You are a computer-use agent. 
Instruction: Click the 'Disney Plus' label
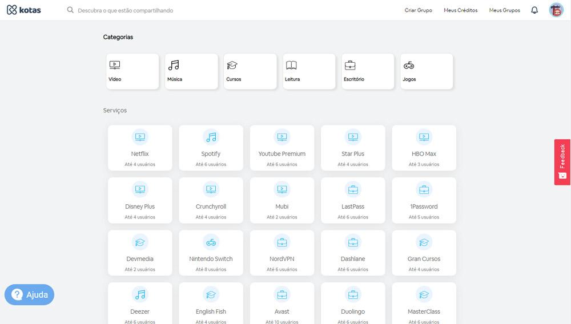pyautogui.click(x=140, y=206)
